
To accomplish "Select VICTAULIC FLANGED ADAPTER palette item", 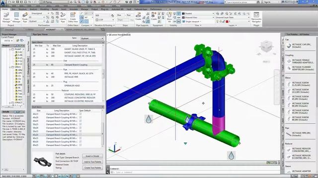I will (x=301, y=68).
